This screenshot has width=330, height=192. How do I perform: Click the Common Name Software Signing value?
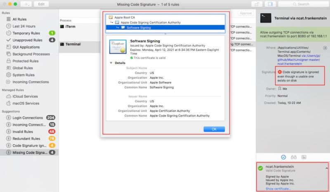(x=162, y=87)
